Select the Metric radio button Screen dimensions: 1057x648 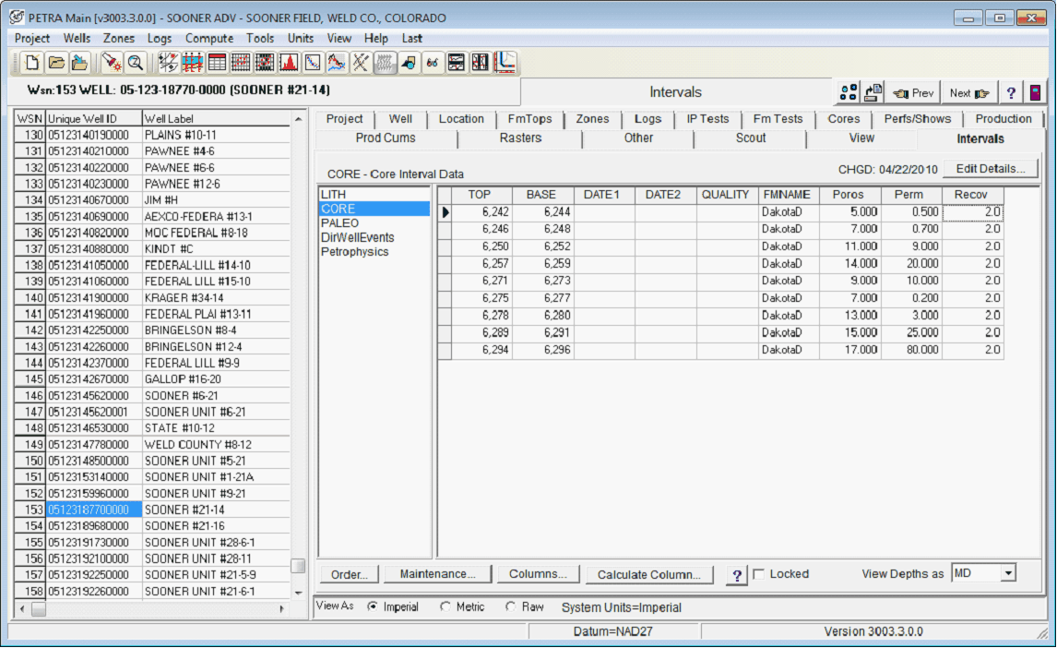[445, 607]
